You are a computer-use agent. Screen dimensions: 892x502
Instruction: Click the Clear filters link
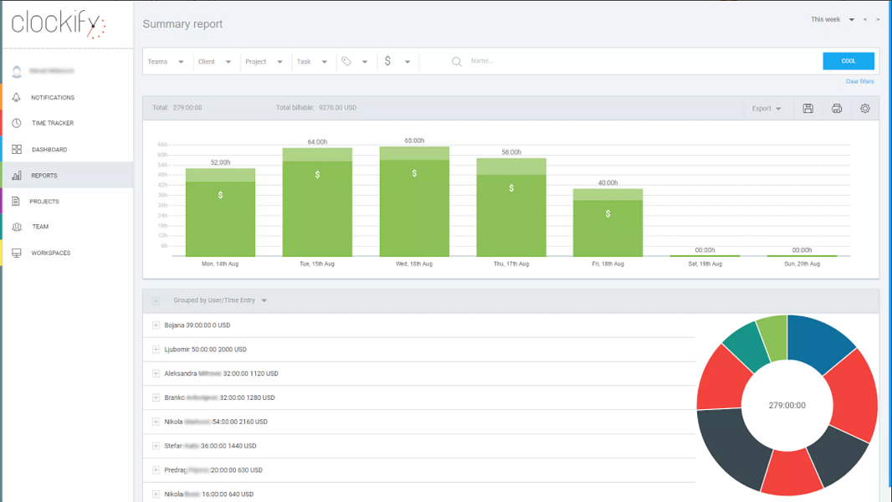tap(859, 81)
